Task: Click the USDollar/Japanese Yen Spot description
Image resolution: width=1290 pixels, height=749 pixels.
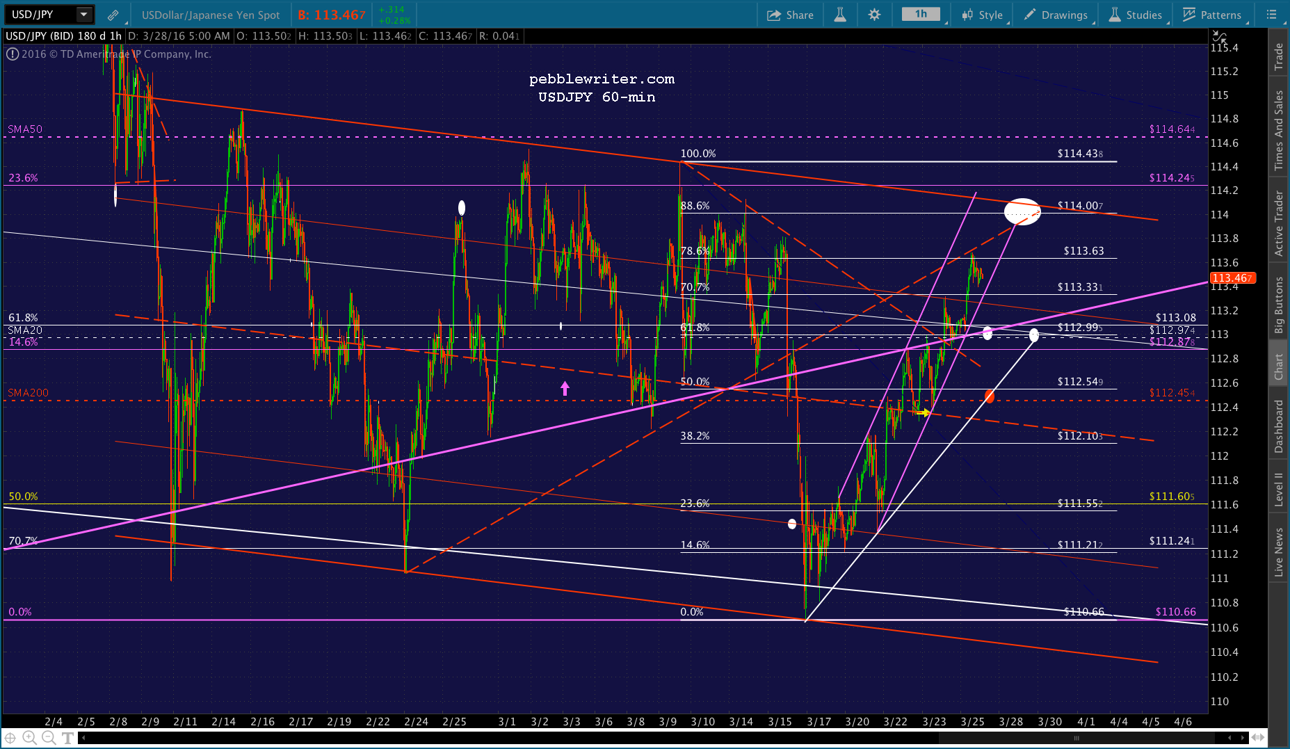Action: pyautogui.click(x=211, y=15)
